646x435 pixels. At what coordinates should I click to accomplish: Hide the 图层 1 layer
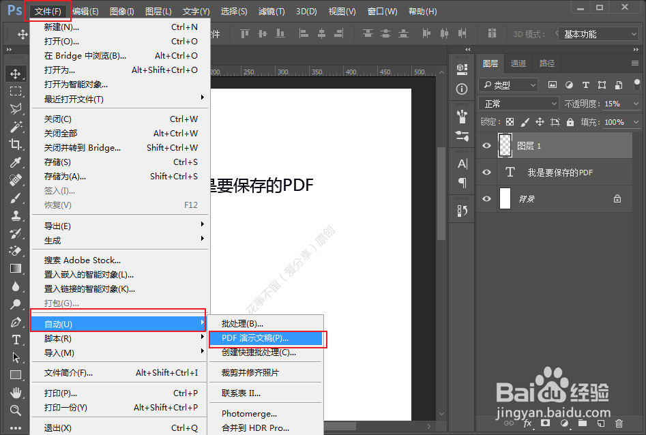pos(486,145)
